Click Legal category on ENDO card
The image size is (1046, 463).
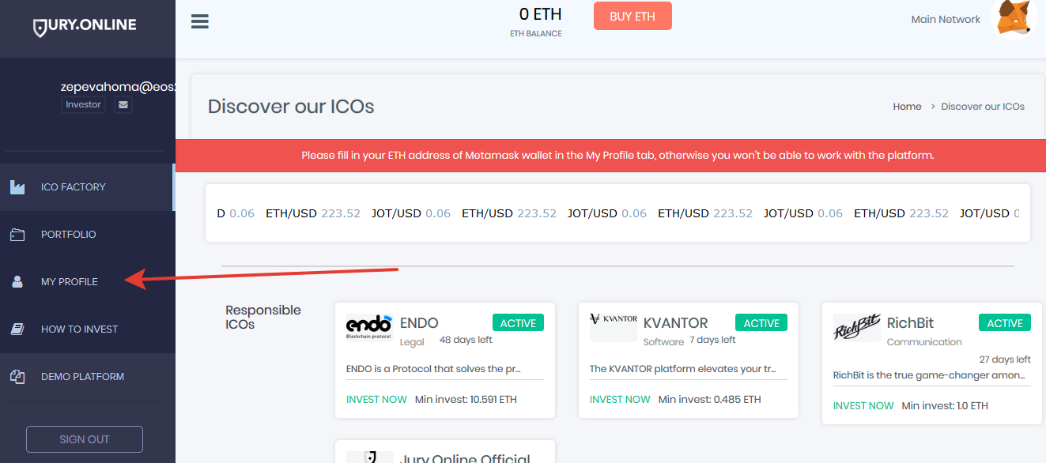click(412, 342)
